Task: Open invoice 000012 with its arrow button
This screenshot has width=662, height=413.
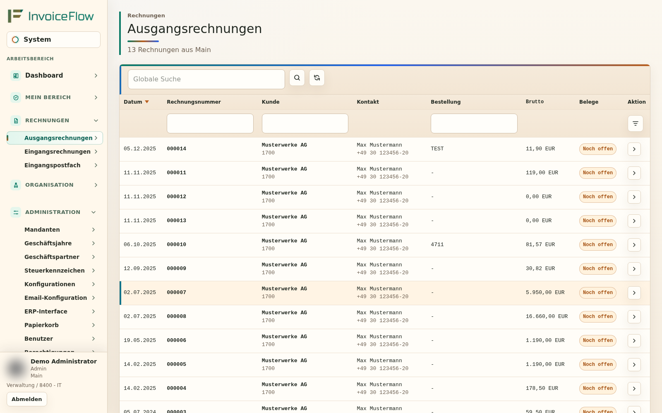Action: coord(634,197)
